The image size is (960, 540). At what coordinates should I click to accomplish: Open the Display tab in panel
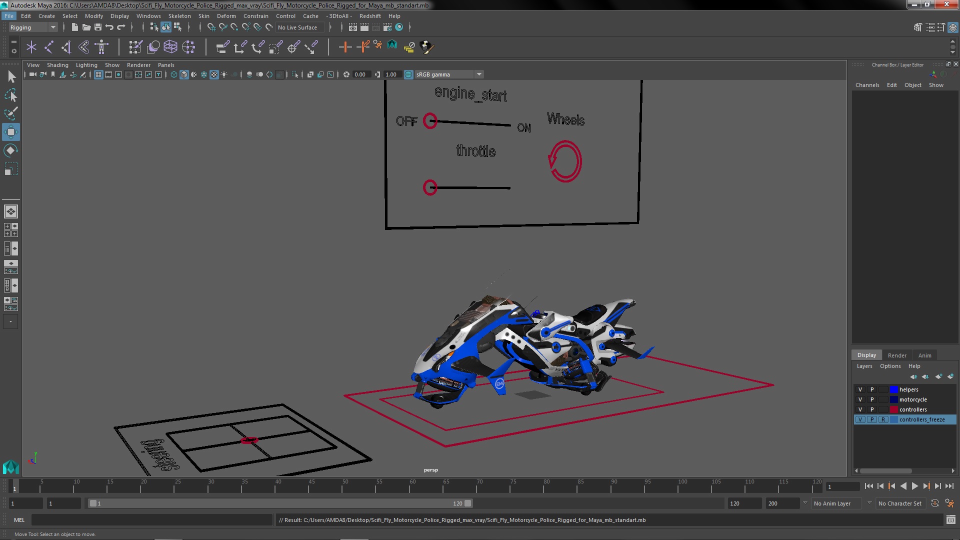(x=866, y=354)
